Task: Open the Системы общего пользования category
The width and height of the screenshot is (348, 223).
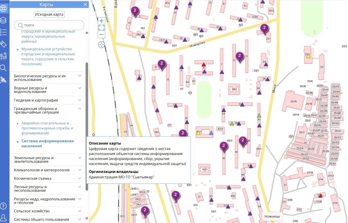Action: point(47,219)
